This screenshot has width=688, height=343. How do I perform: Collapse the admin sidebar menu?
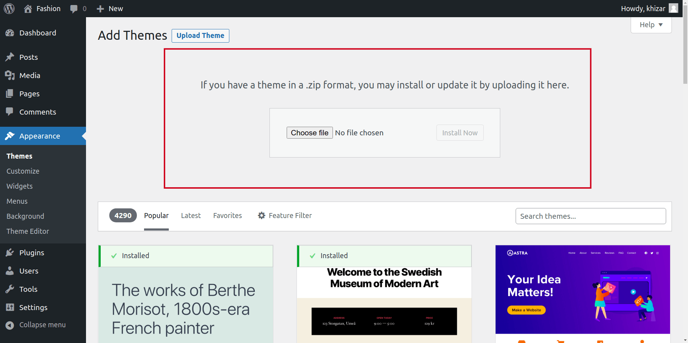coord(36,325)
